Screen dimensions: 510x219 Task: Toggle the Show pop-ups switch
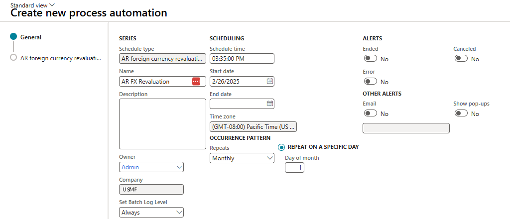[x=461, y=113]
